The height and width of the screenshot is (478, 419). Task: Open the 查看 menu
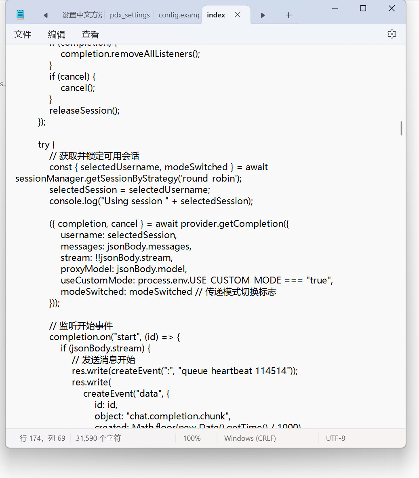(x=90, y=34)
